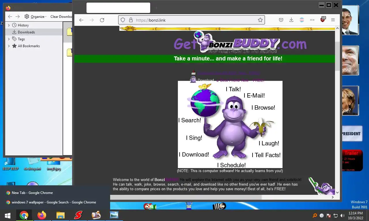Save page to Pocket

(x=281, y=20)
